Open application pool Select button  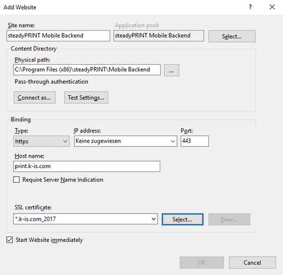tap(232, 36)
